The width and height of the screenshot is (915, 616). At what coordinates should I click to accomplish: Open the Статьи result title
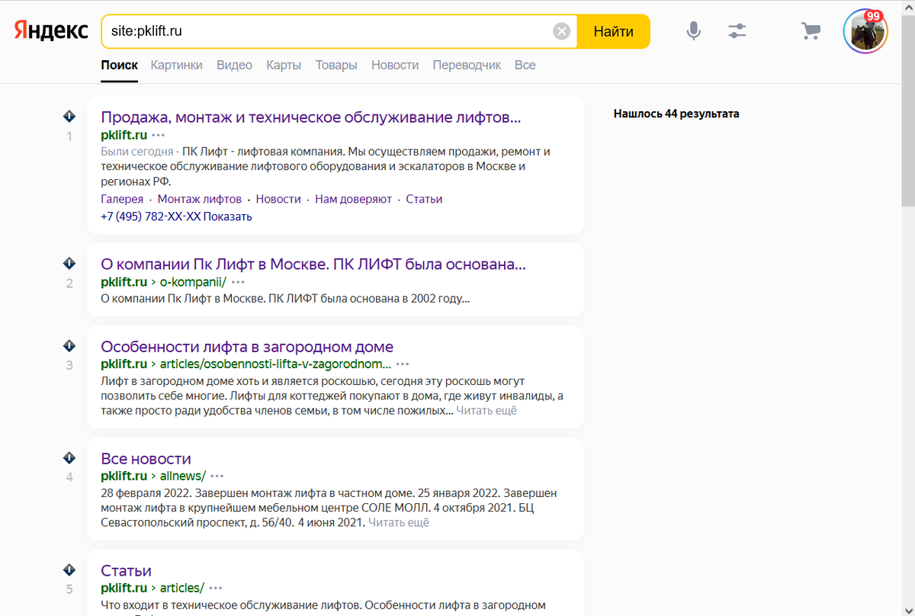(x=126, y=571)
